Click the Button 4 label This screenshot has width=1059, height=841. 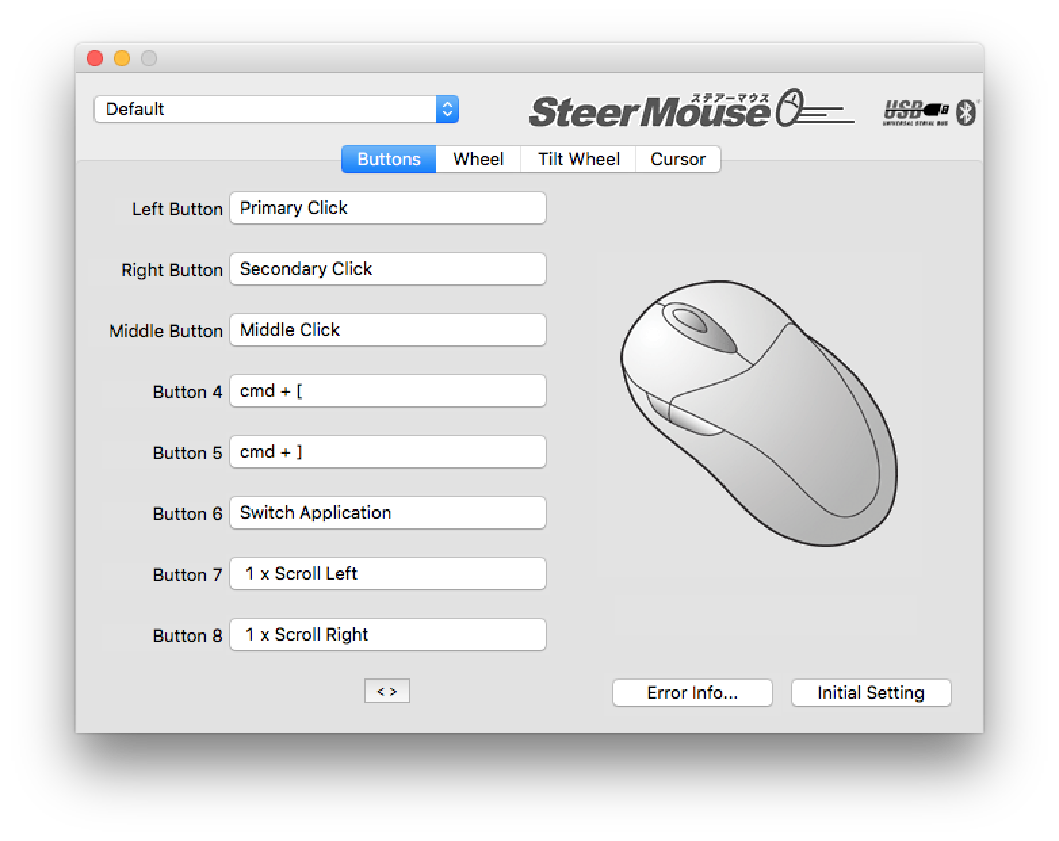188,392
